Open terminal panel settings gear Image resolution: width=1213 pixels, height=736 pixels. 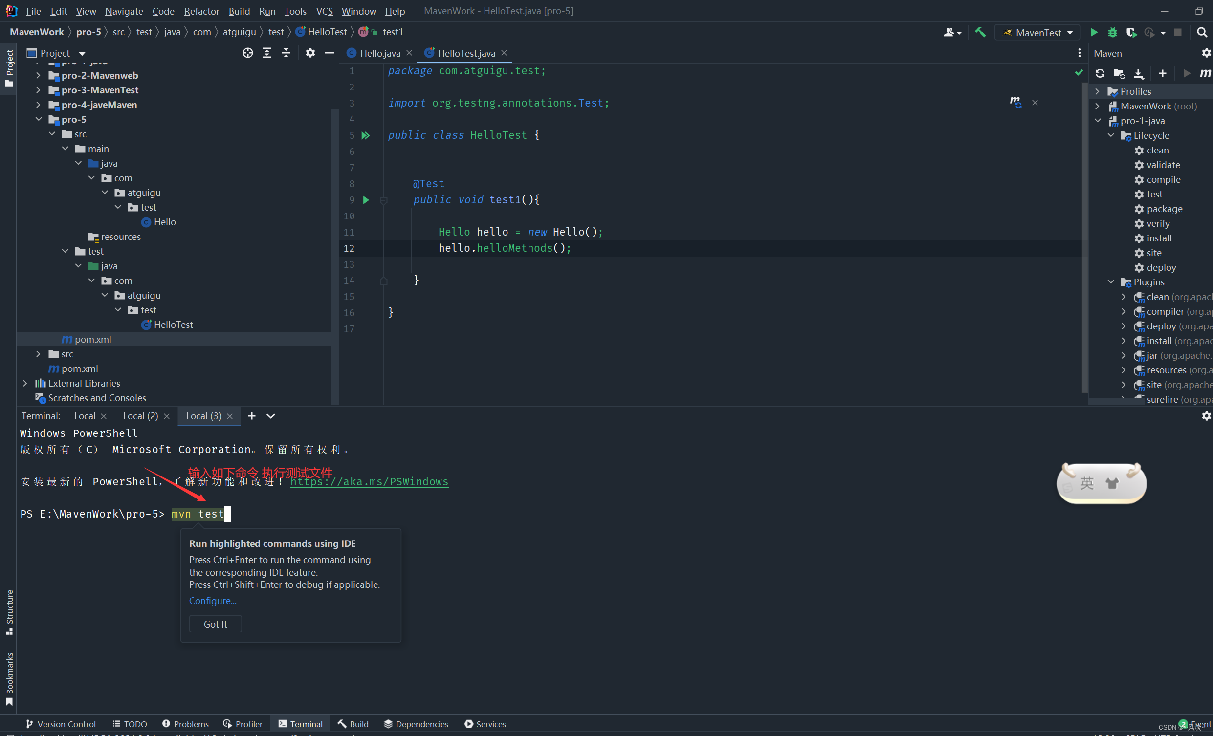coord(1206,416)
